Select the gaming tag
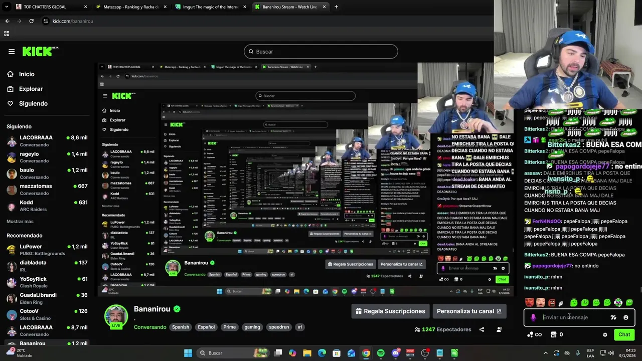 (252, 327)
